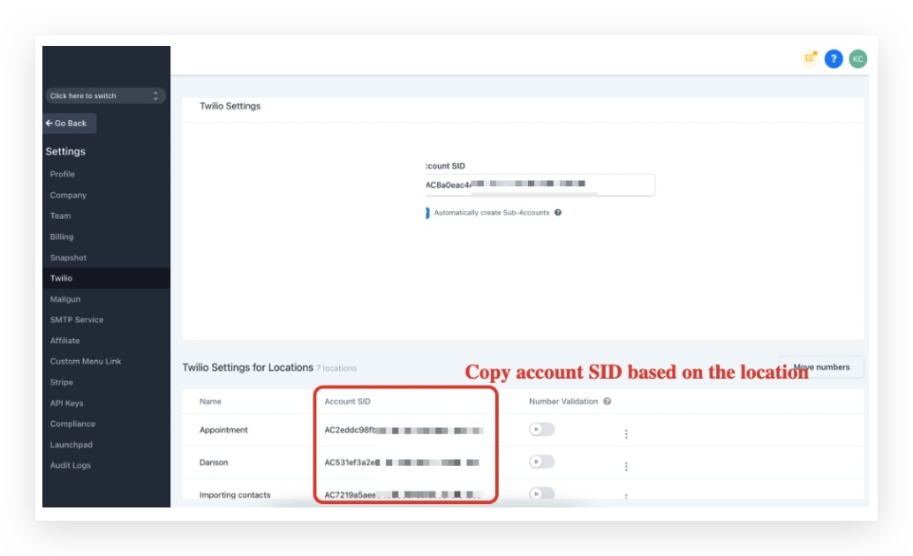Open Company settings

tap(68, 195)
